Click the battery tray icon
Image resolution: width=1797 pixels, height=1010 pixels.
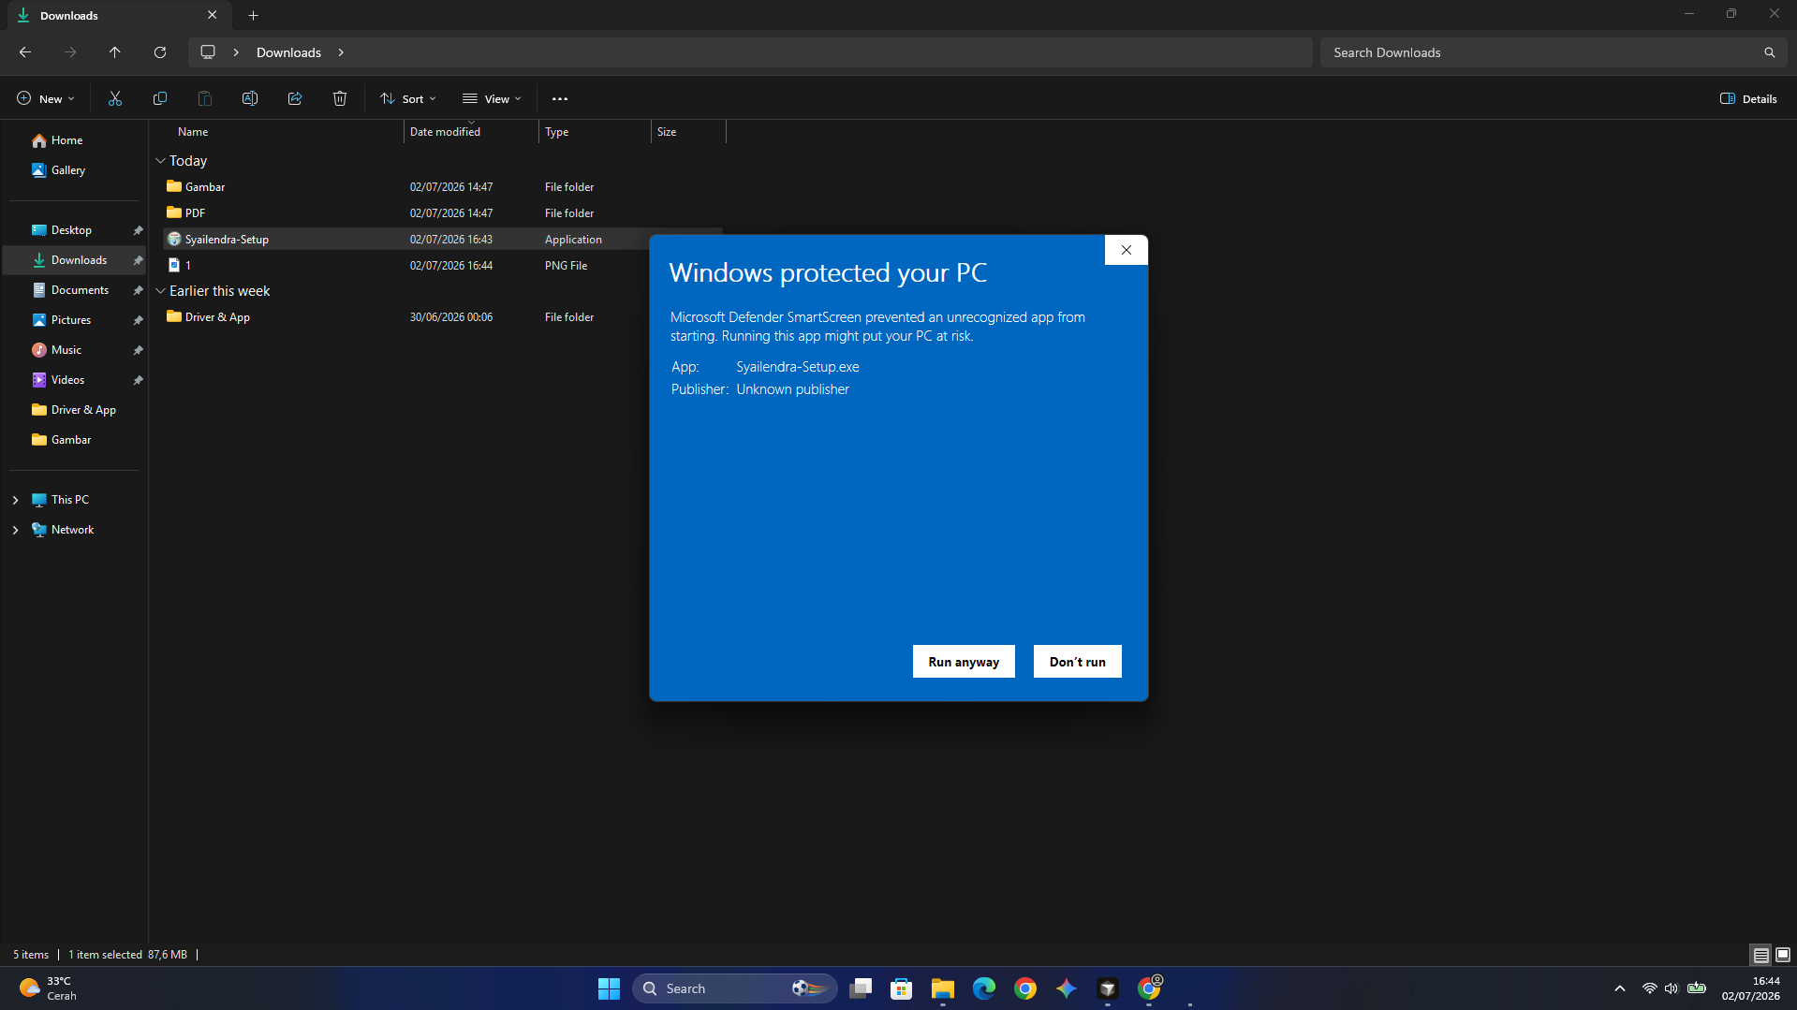click(x=1697, y=988)
